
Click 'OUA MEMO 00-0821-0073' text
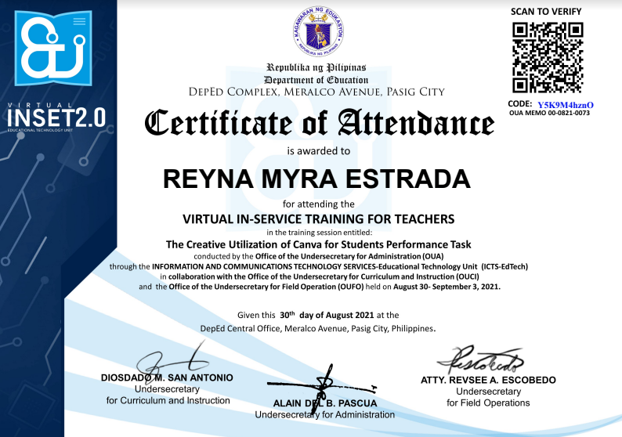pos(549,113)
